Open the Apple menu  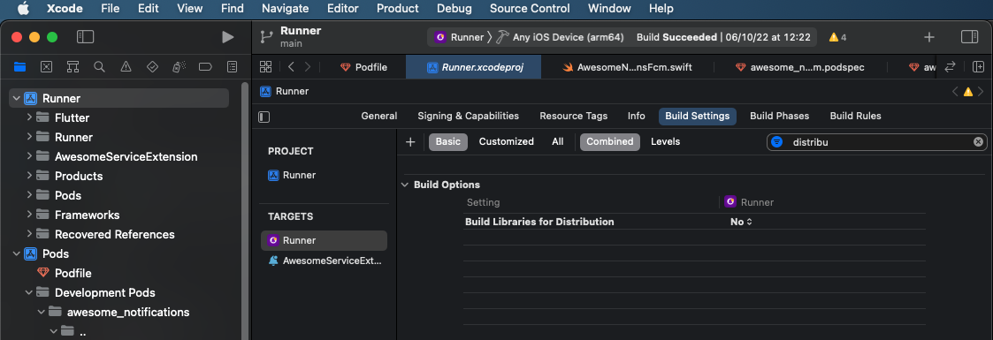click(x=23, y=9)
